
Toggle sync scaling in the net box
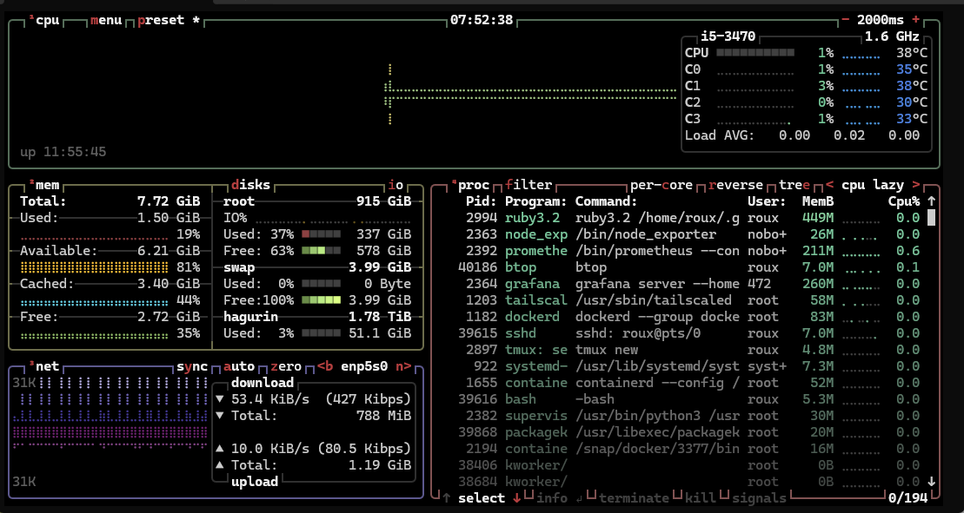click(x=191, y=367)
